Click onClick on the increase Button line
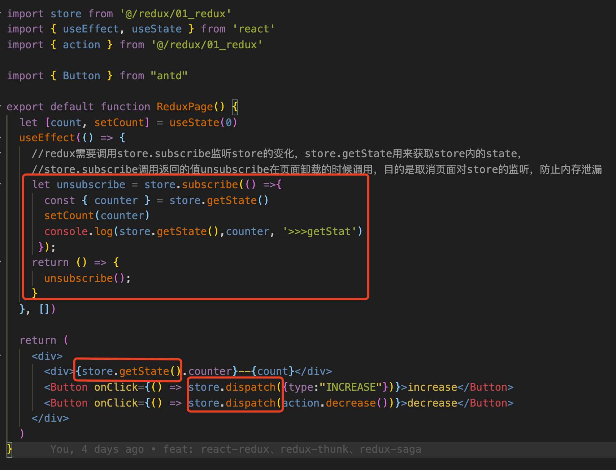 click(x=116, y=387)
